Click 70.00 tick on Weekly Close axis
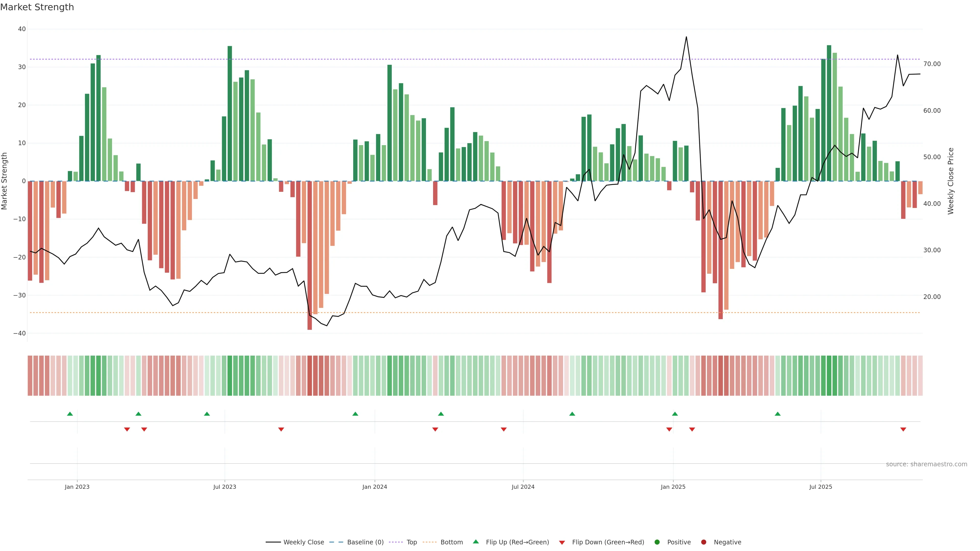 point(932,64)
